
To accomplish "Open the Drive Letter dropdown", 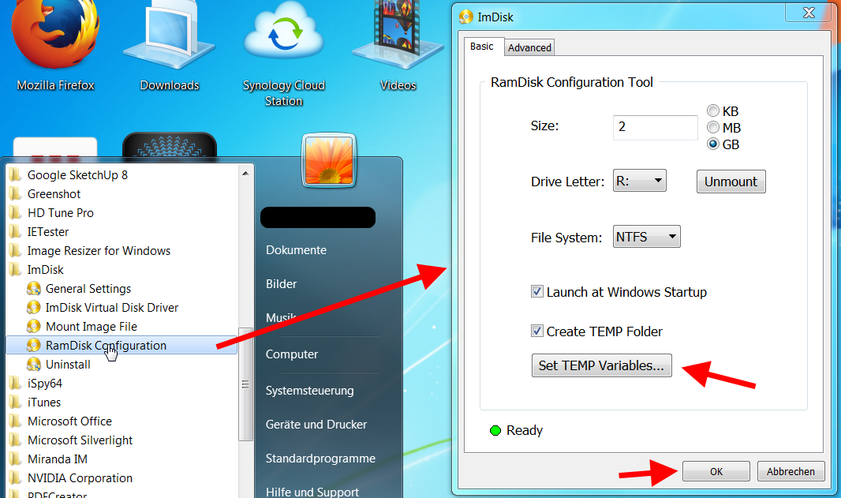I will pyautogui.click(x=640, y=182).
